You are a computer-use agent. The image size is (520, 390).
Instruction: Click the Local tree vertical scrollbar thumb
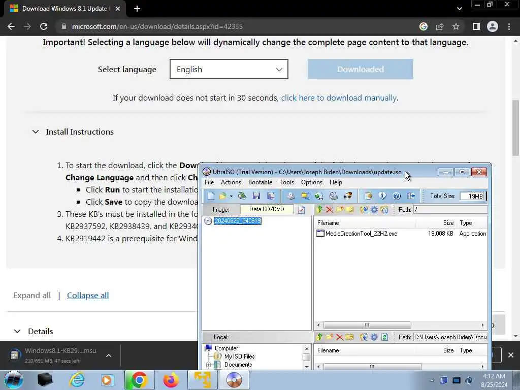tap(306, 357)
